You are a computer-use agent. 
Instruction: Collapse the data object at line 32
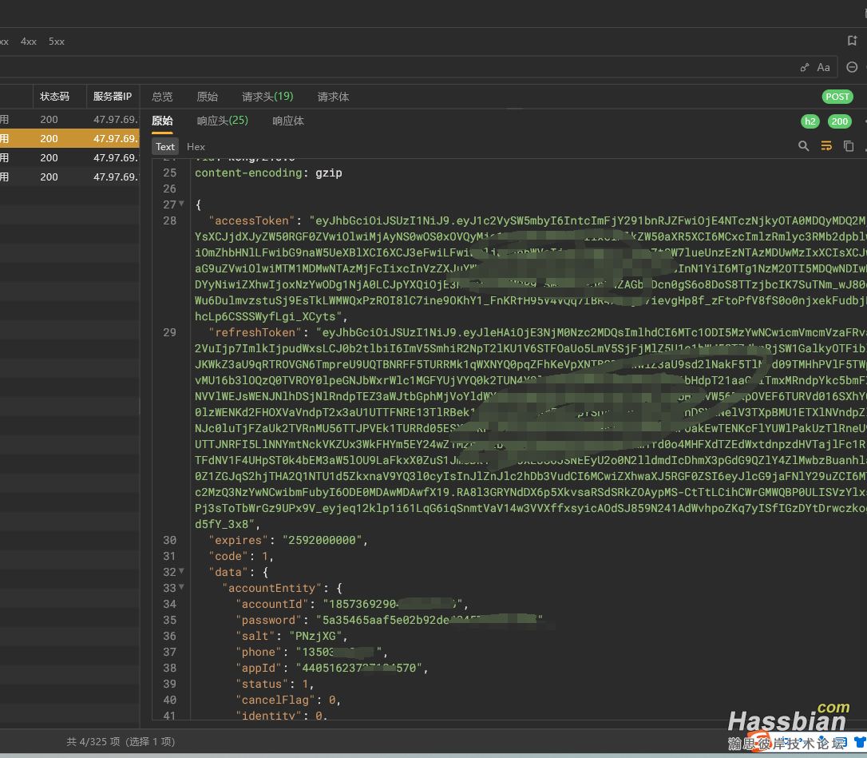click(x=181, y=572)
